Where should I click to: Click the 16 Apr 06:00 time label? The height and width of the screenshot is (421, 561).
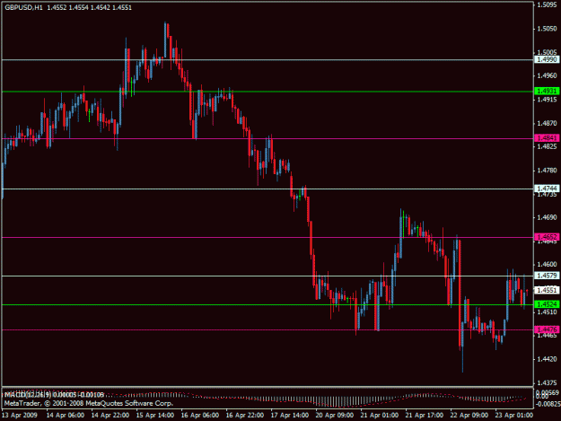click(200, 416)
